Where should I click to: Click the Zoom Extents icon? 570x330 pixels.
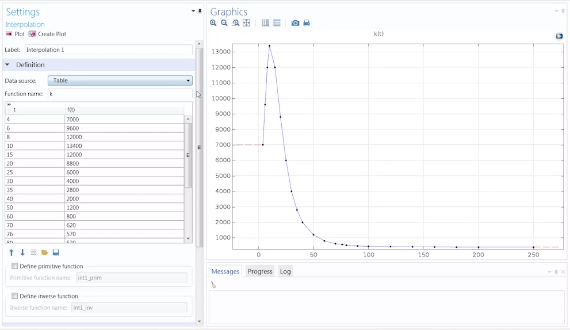click(x=247, y=23)
